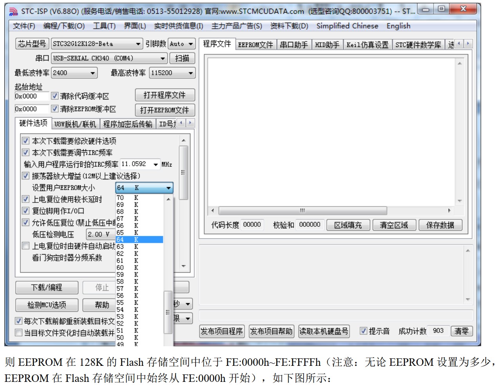Click 芯片型号 button
Image resolution: width=498 pixels, height=385 pixels.
tap(32, 44)
